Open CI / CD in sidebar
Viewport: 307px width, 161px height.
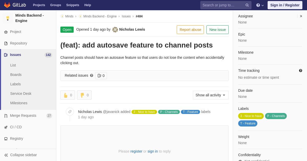16,127
